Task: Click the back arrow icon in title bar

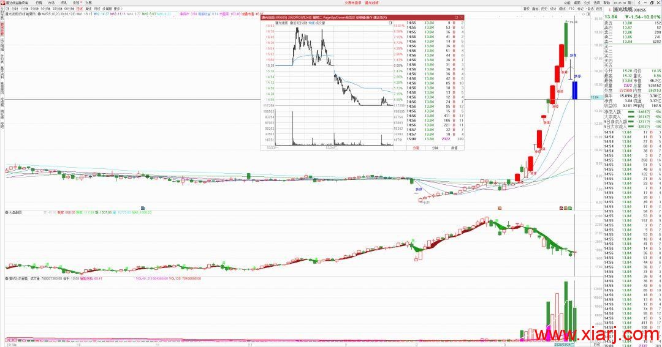Action: pyautogui.click(x=639, y=3)
